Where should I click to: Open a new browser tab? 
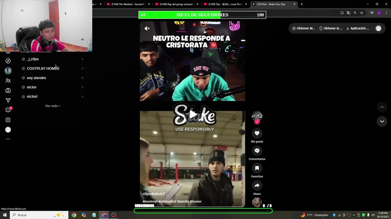(x=302, y=4)
